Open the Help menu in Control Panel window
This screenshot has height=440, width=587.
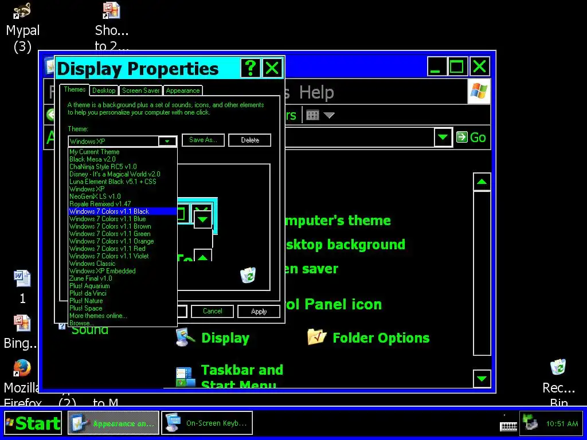(316, 92)
